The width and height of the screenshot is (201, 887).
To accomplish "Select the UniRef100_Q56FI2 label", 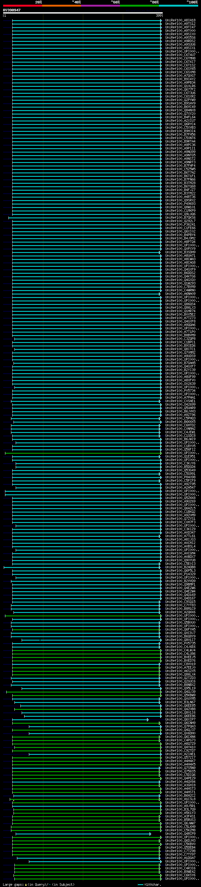I will click(180, 449).
